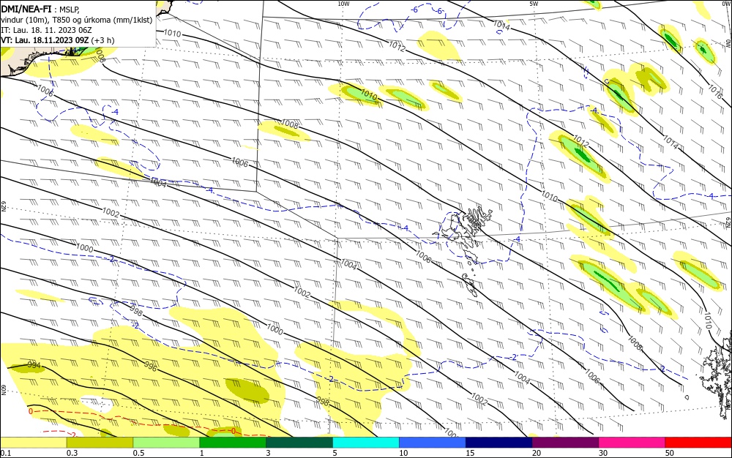Screen dimensions: 732x458
Task: Click the 5W longitude label
Action: 534,4
